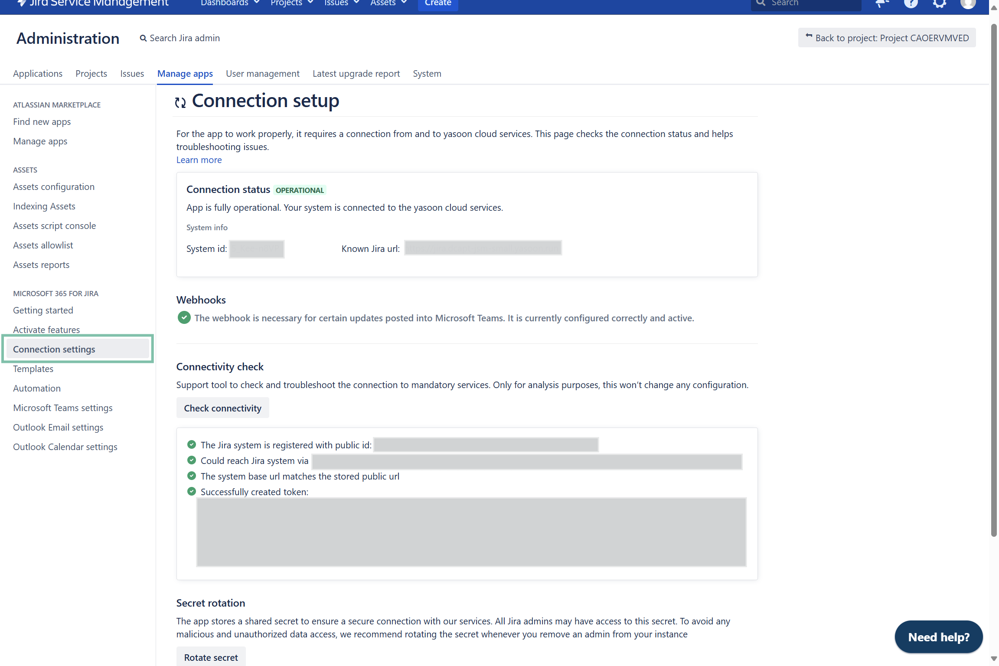Click the notifications bell icon
Viewport: 999px width, 666px height.
click(x=882, y=3)
